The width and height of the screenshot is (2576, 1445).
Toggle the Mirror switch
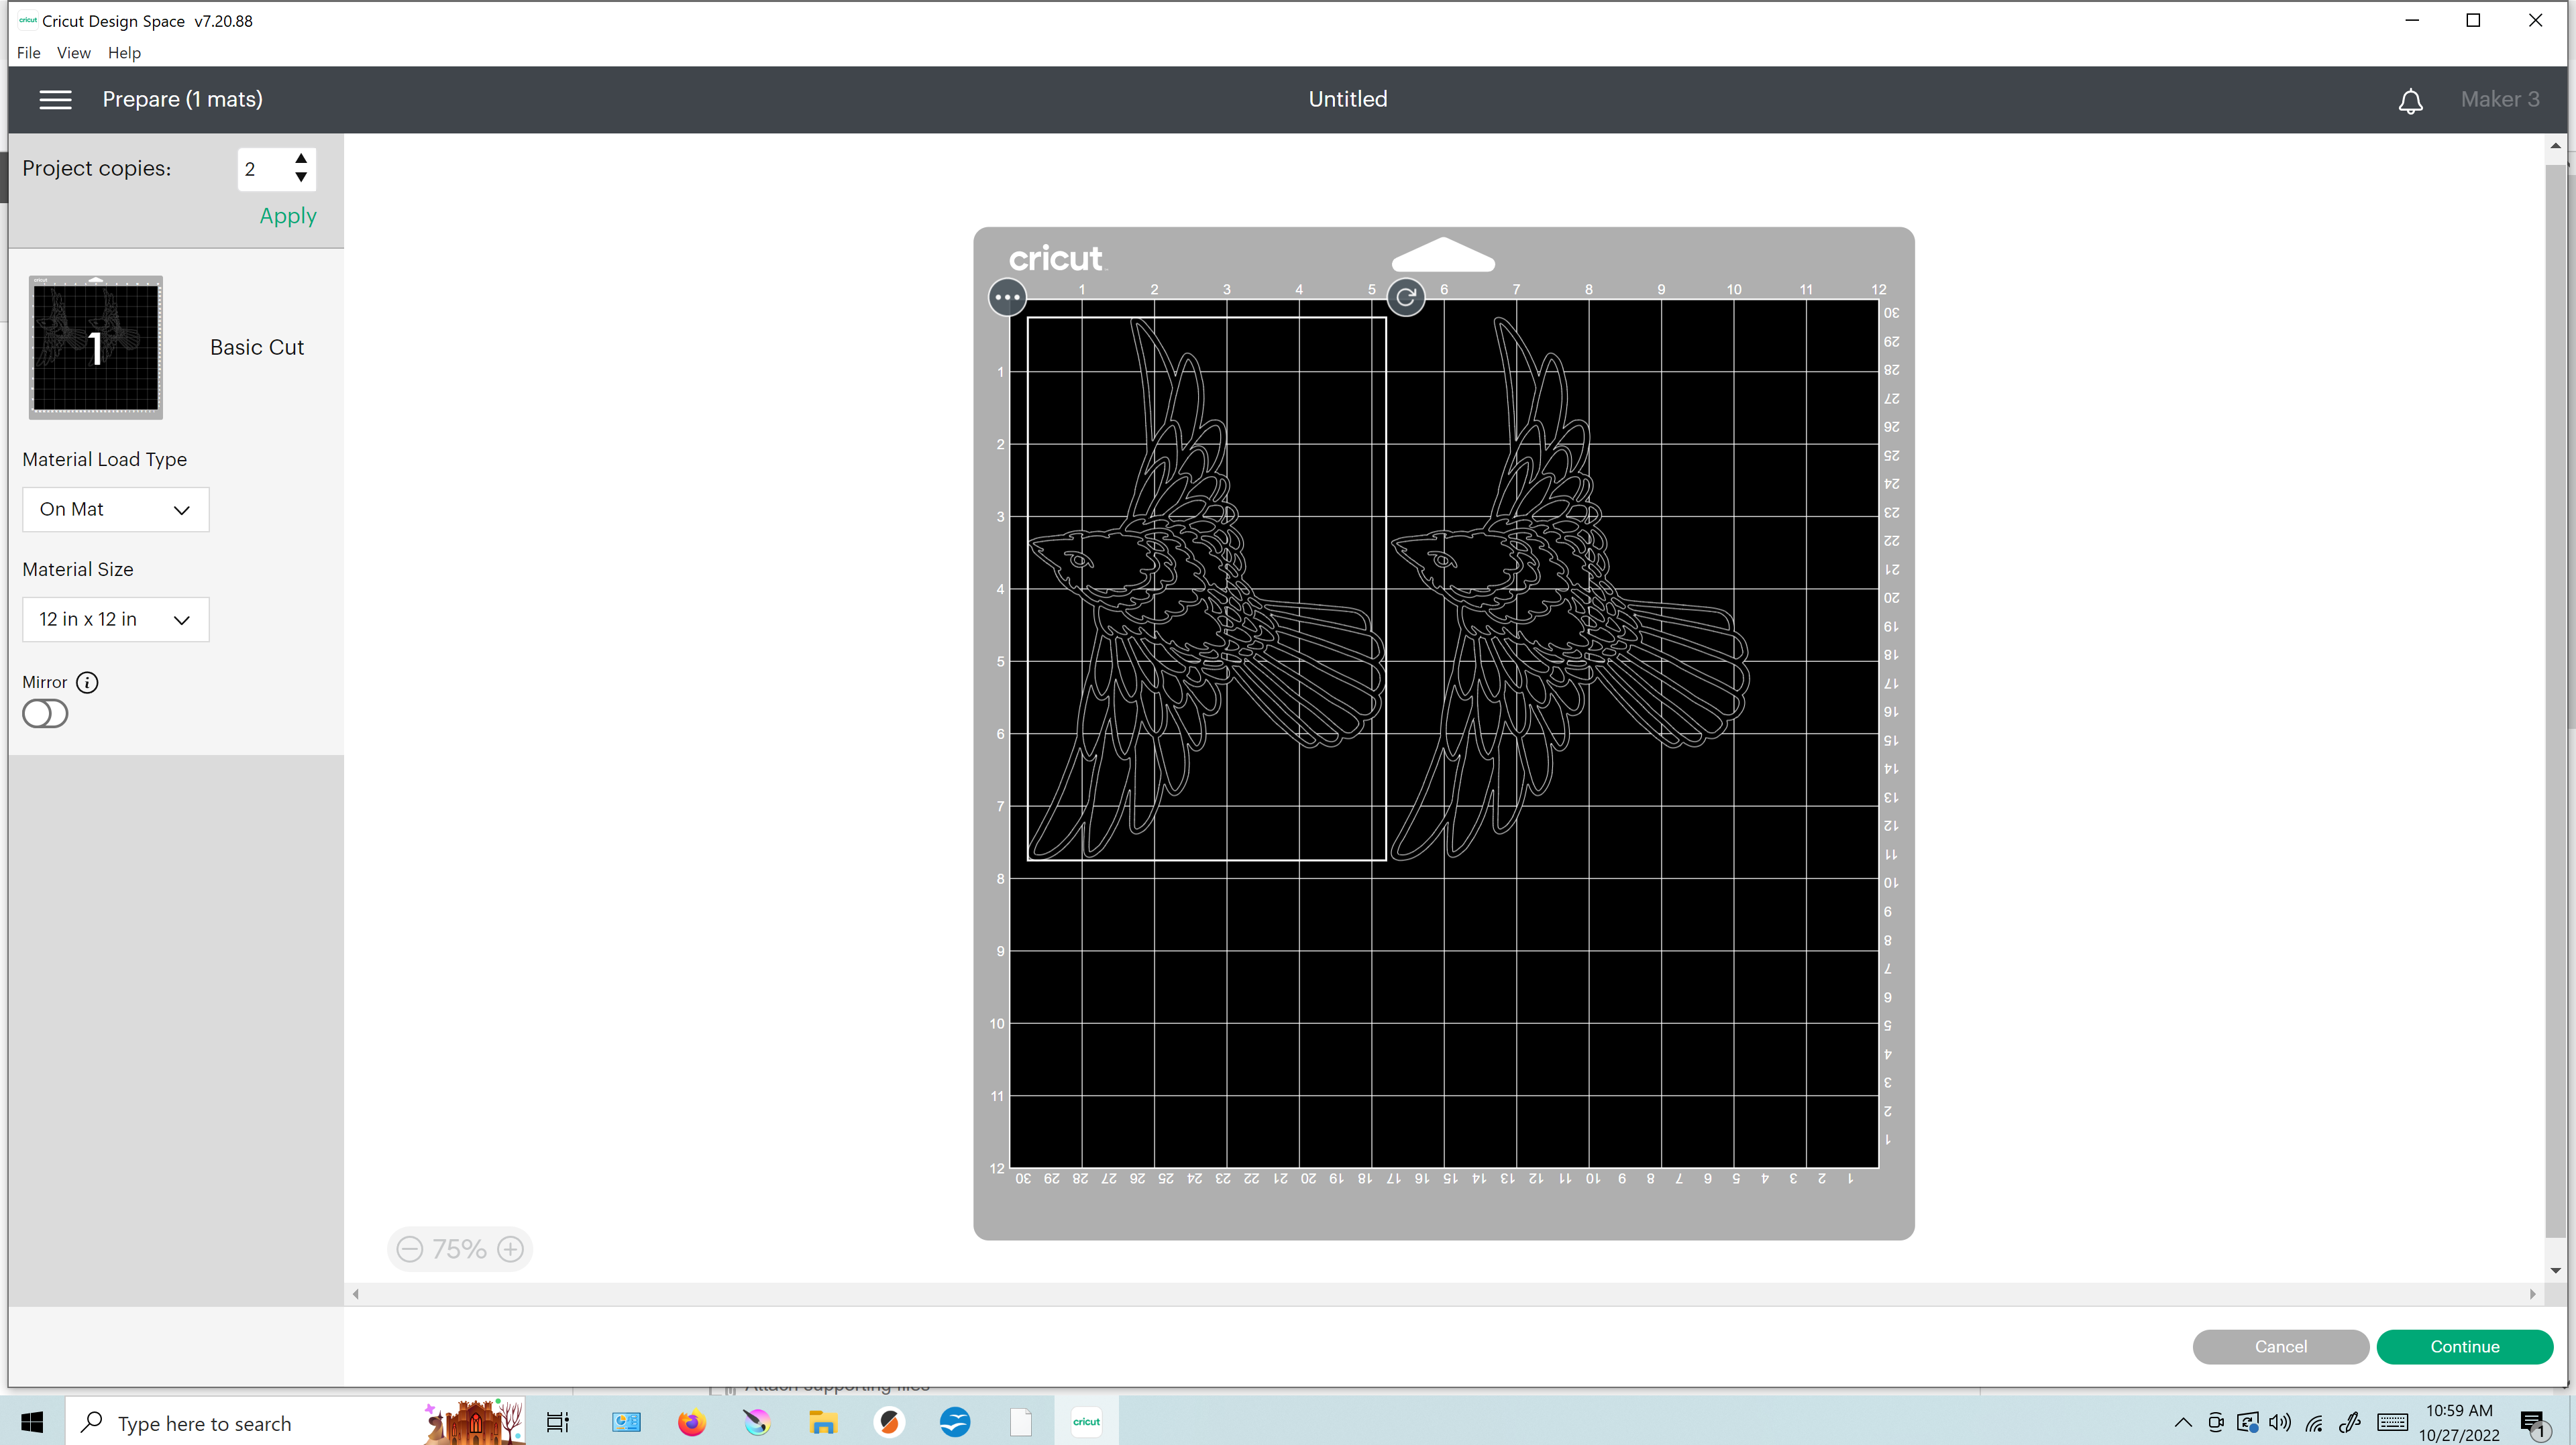pos(44,713)
